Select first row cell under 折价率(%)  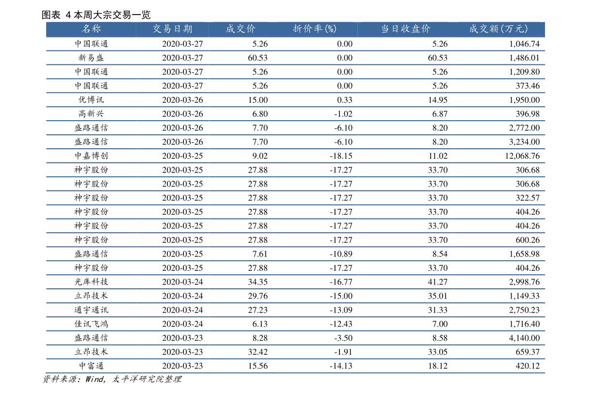click(x=315, y=44)
